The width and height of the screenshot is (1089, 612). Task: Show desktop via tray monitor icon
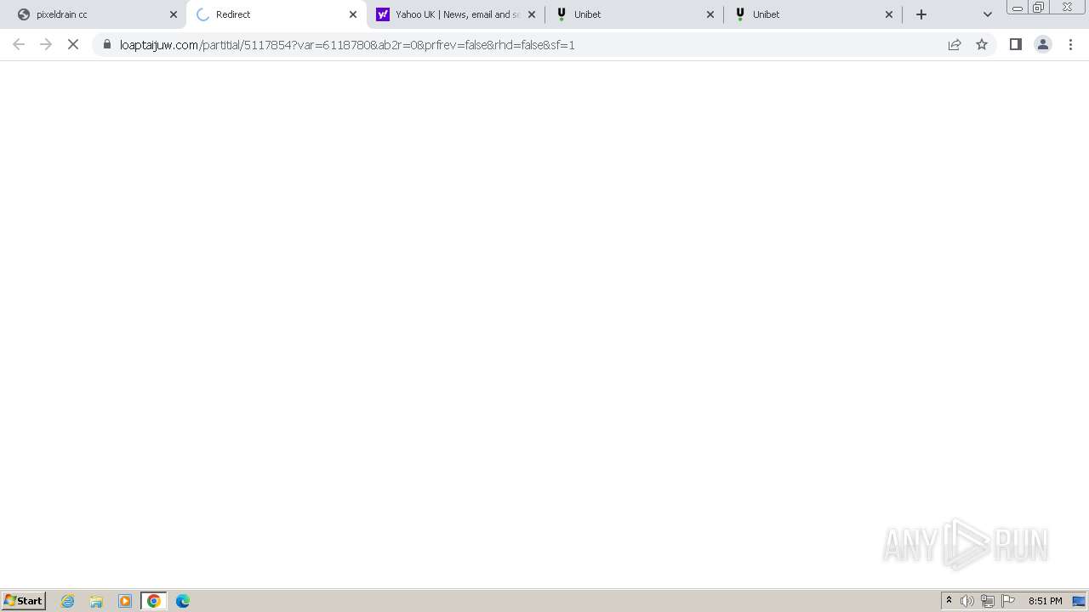pos(1079,601)
